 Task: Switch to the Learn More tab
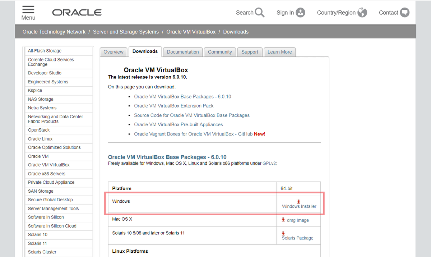pyautogui.click(x=280, y=52)
